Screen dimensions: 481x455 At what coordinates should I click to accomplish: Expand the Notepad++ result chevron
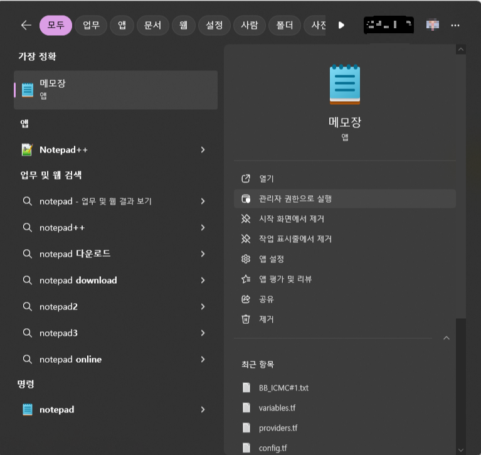tap(203, 150)
